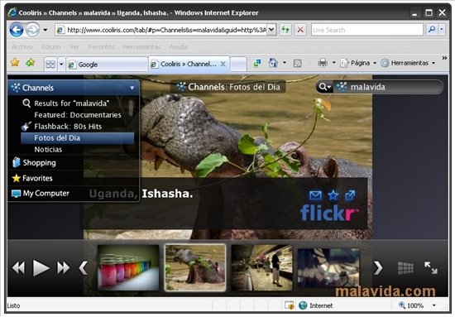This screenshot has height=317, width=455.
Task: Select the Noticias channel
Action: (48, 150)
